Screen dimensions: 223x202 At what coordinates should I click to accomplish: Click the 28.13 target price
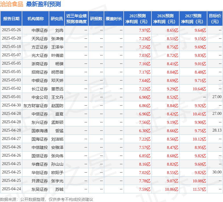point(217,130)
